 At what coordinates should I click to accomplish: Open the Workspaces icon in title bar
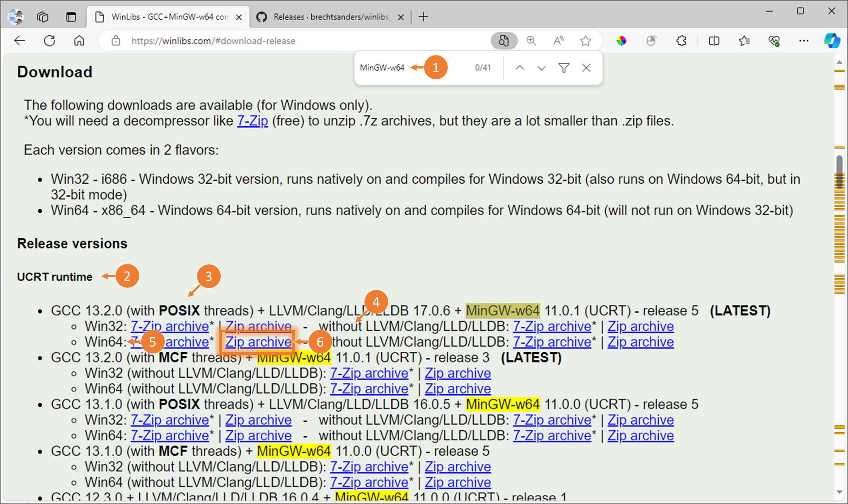pyautogui.click(x=43, y=17)
